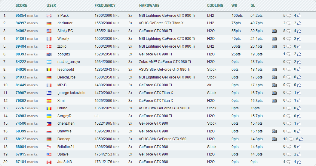View zzolio's screenshot camera icon
Viewport: 316px width, 166px height.
tap(274, 46)
